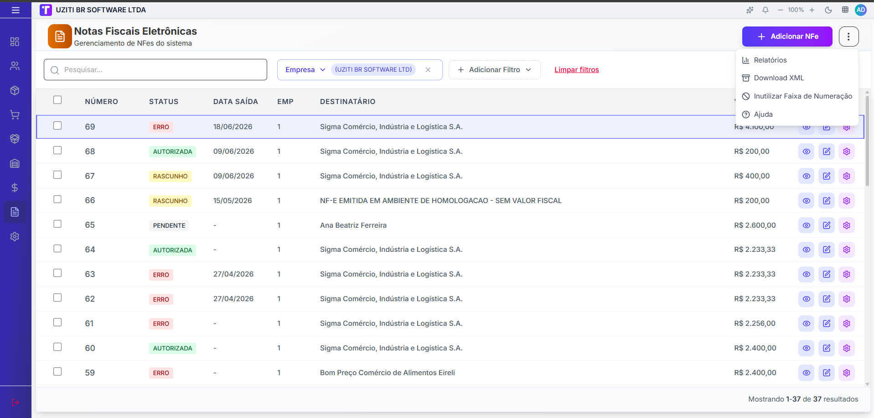Image resolution: width=874 pixels, height=418 pixels.
Task: Click recipient Bom Preço Comércio de Alimentos Eireli
Action: pos(388,373)
